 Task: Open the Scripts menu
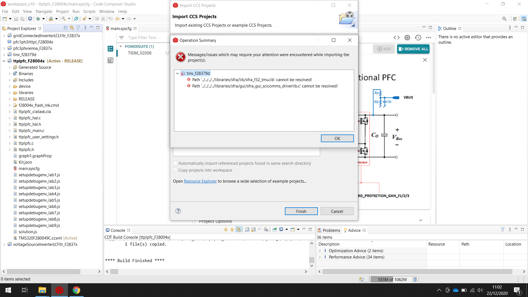(89, 11)
